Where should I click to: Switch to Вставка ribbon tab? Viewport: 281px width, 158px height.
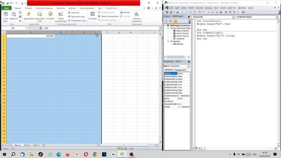(28, 8)
